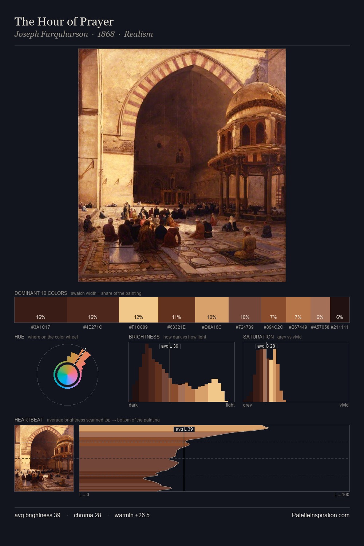Click the hex label #A57058
This screenshot has height=546, width=364.
pos(320,327)
